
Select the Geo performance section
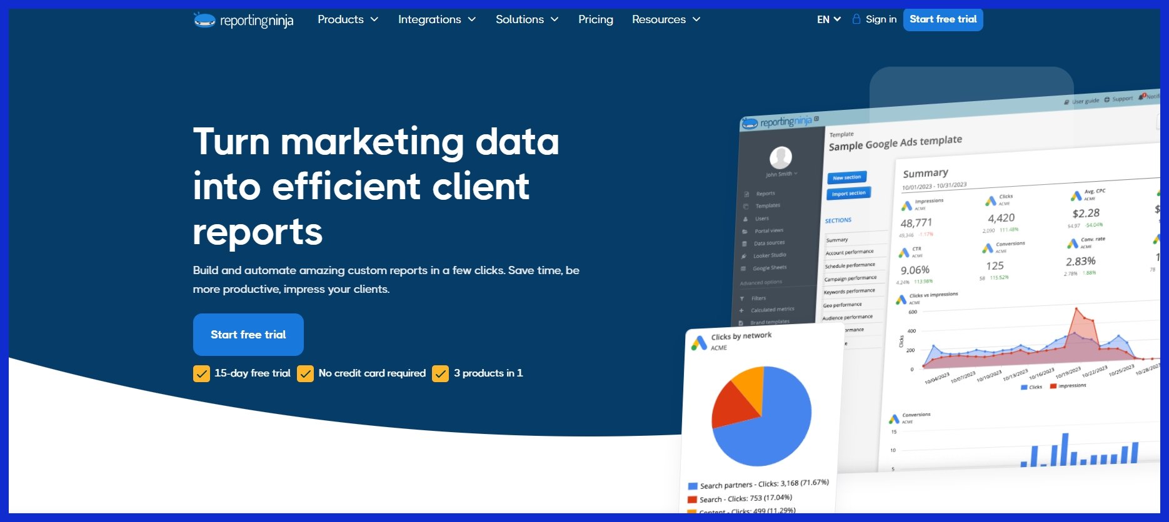842,305
